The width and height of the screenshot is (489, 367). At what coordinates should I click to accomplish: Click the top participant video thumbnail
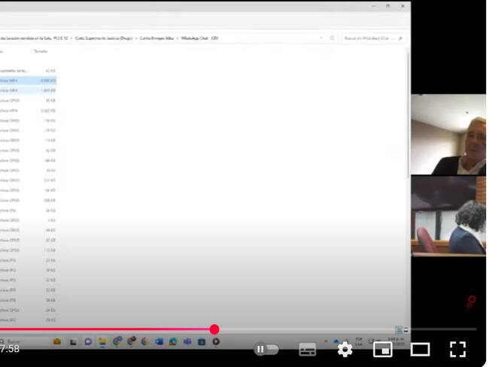pos(448,135)
